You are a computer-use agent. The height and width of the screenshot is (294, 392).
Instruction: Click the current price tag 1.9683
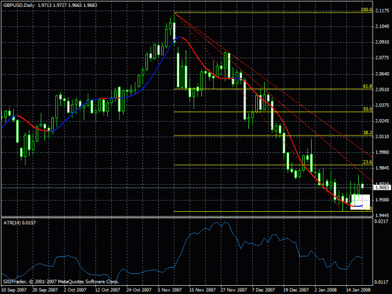tap(382, 187)
